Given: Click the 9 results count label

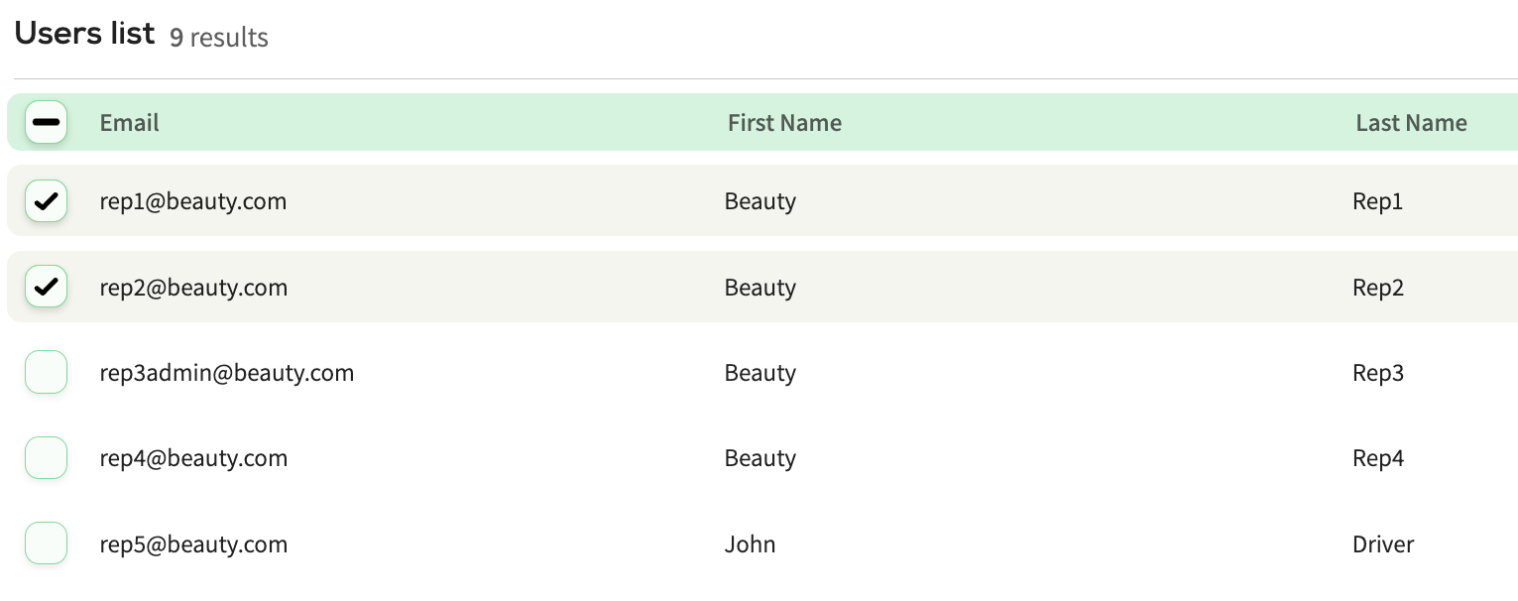Looking at the screenshot, I should tap(219, 38).
